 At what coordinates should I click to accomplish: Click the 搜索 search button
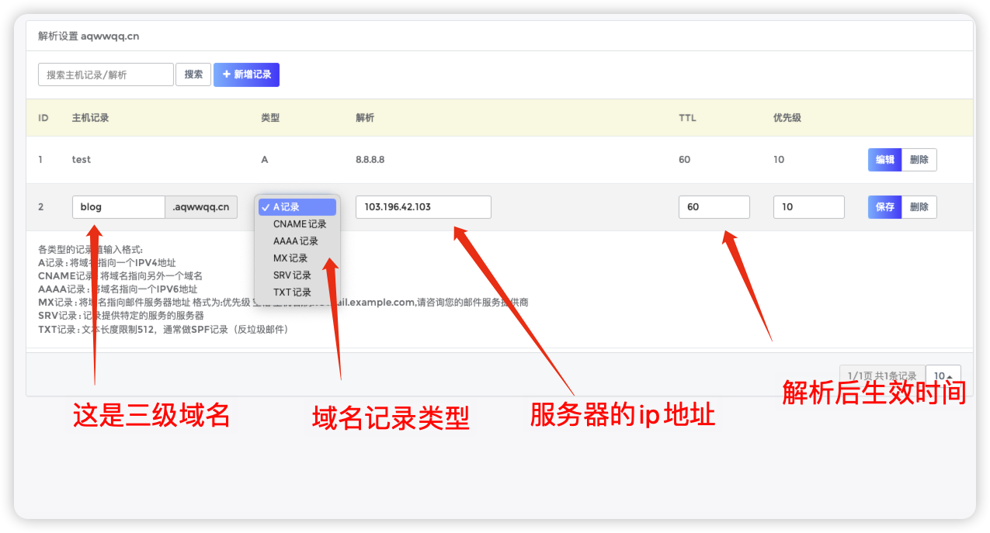(193, 74)
